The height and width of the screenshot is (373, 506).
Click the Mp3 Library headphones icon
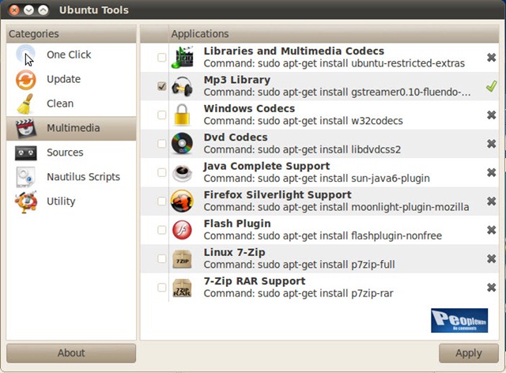click(183, 86)
